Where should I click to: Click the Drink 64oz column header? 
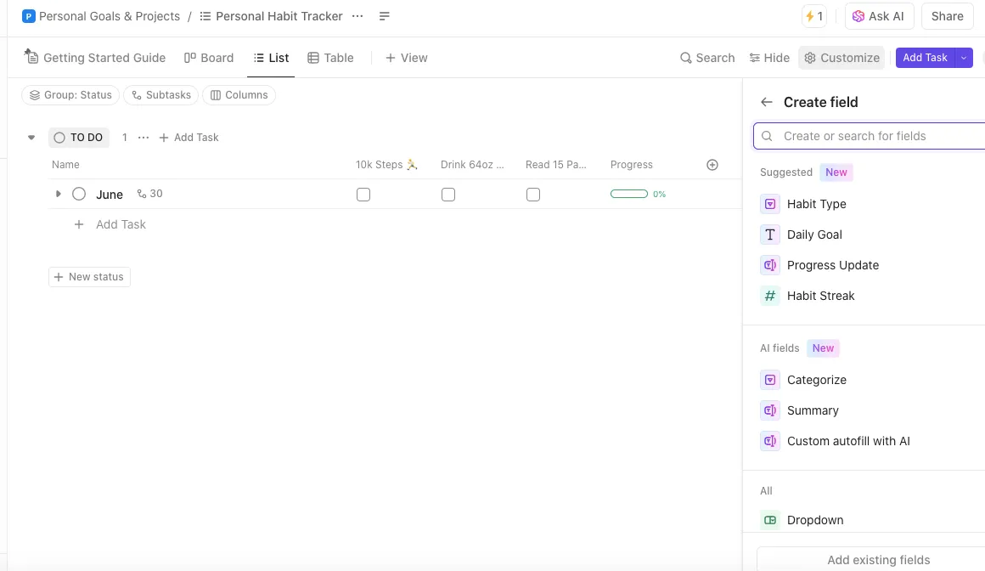click(472, 165)
